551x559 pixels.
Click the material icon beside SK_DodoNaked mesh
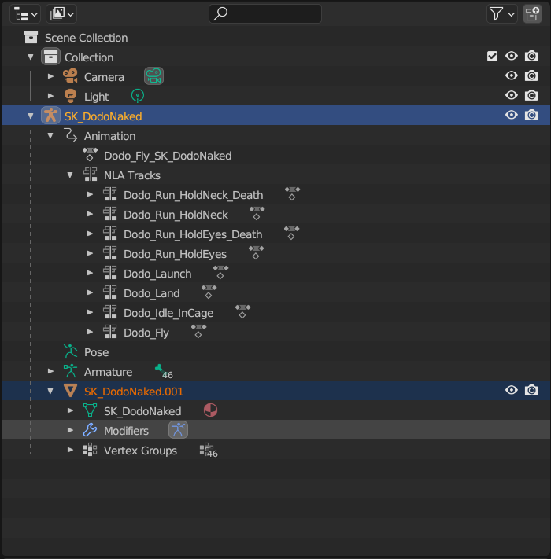[210, 410]
